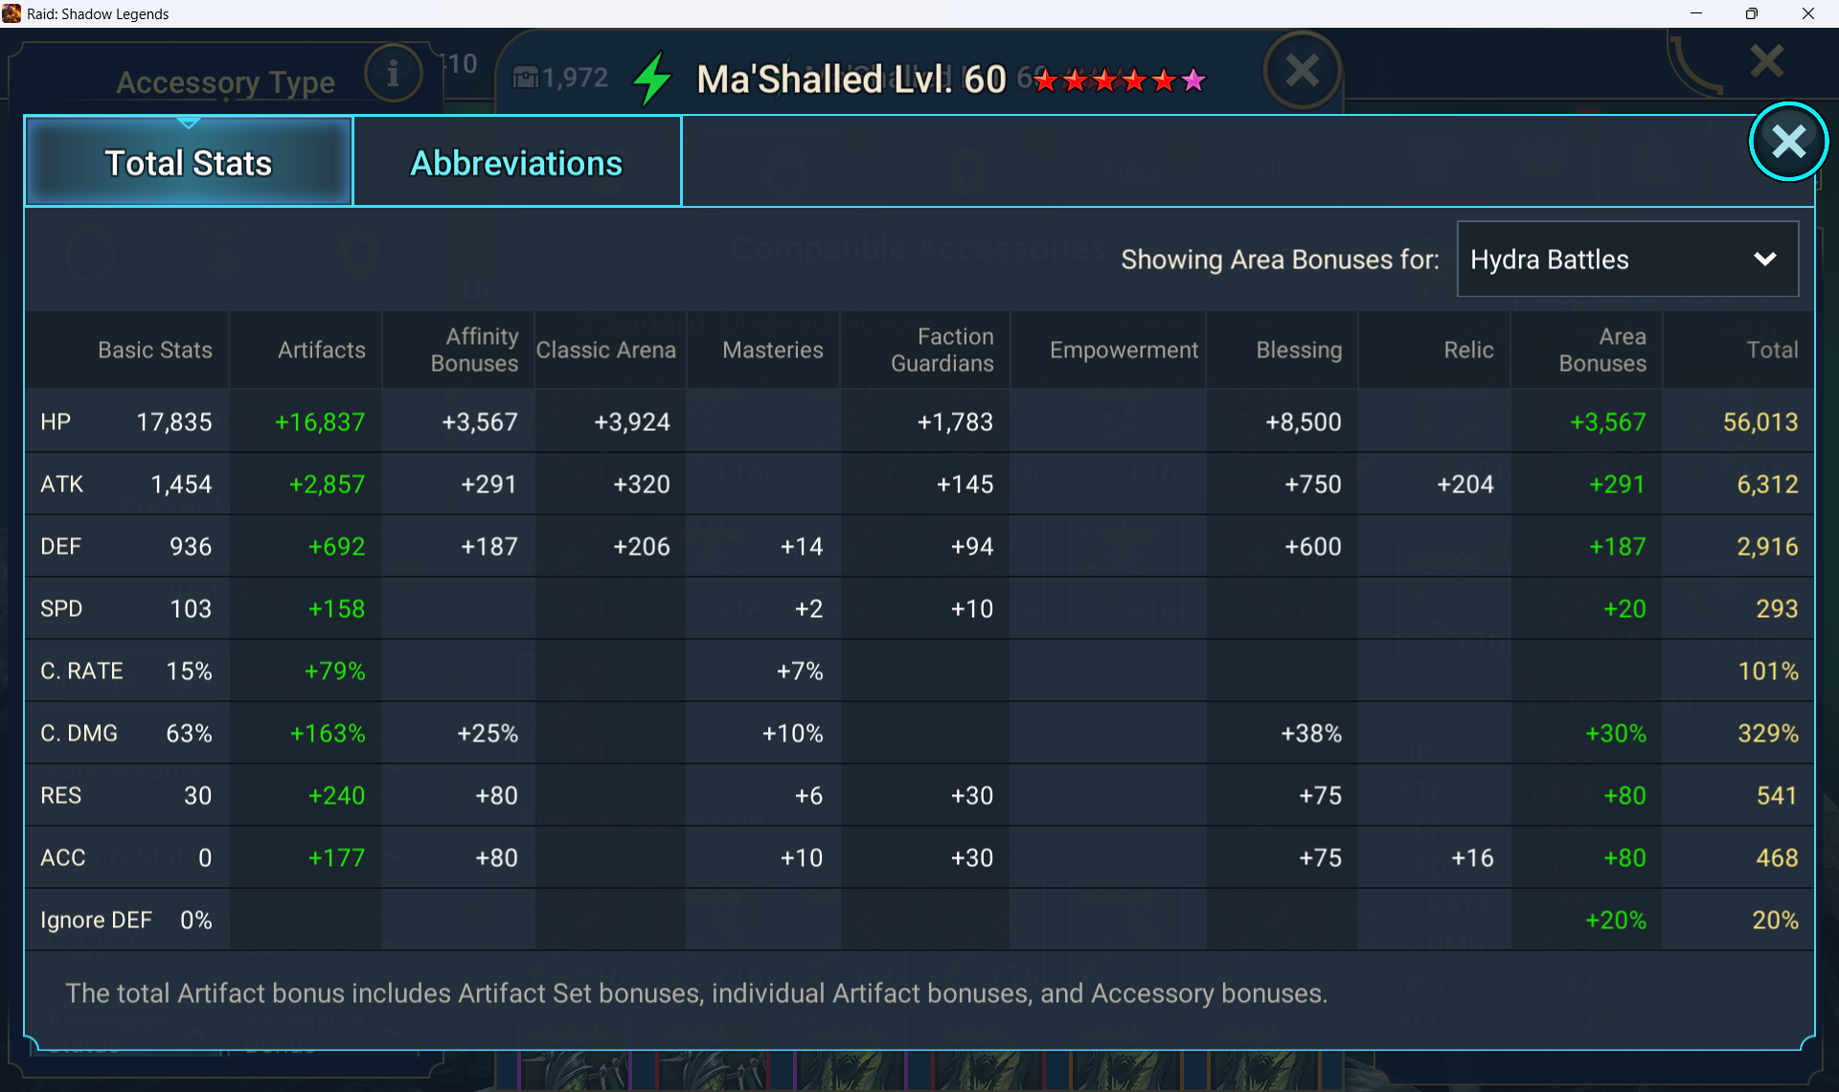Click the Raid: Shadow Legends title bar icon
Viewport: 1839px width, 1092px height.
tap(11, 13)
